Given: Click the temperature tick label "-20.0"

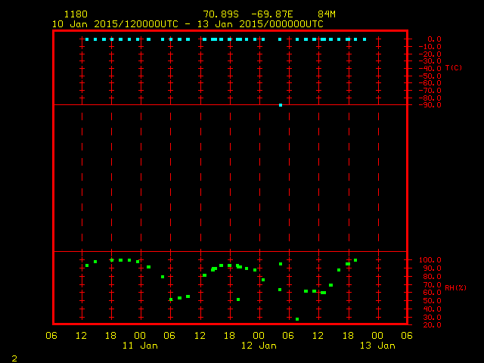Looking at the screenshot, I should [430, 54].
